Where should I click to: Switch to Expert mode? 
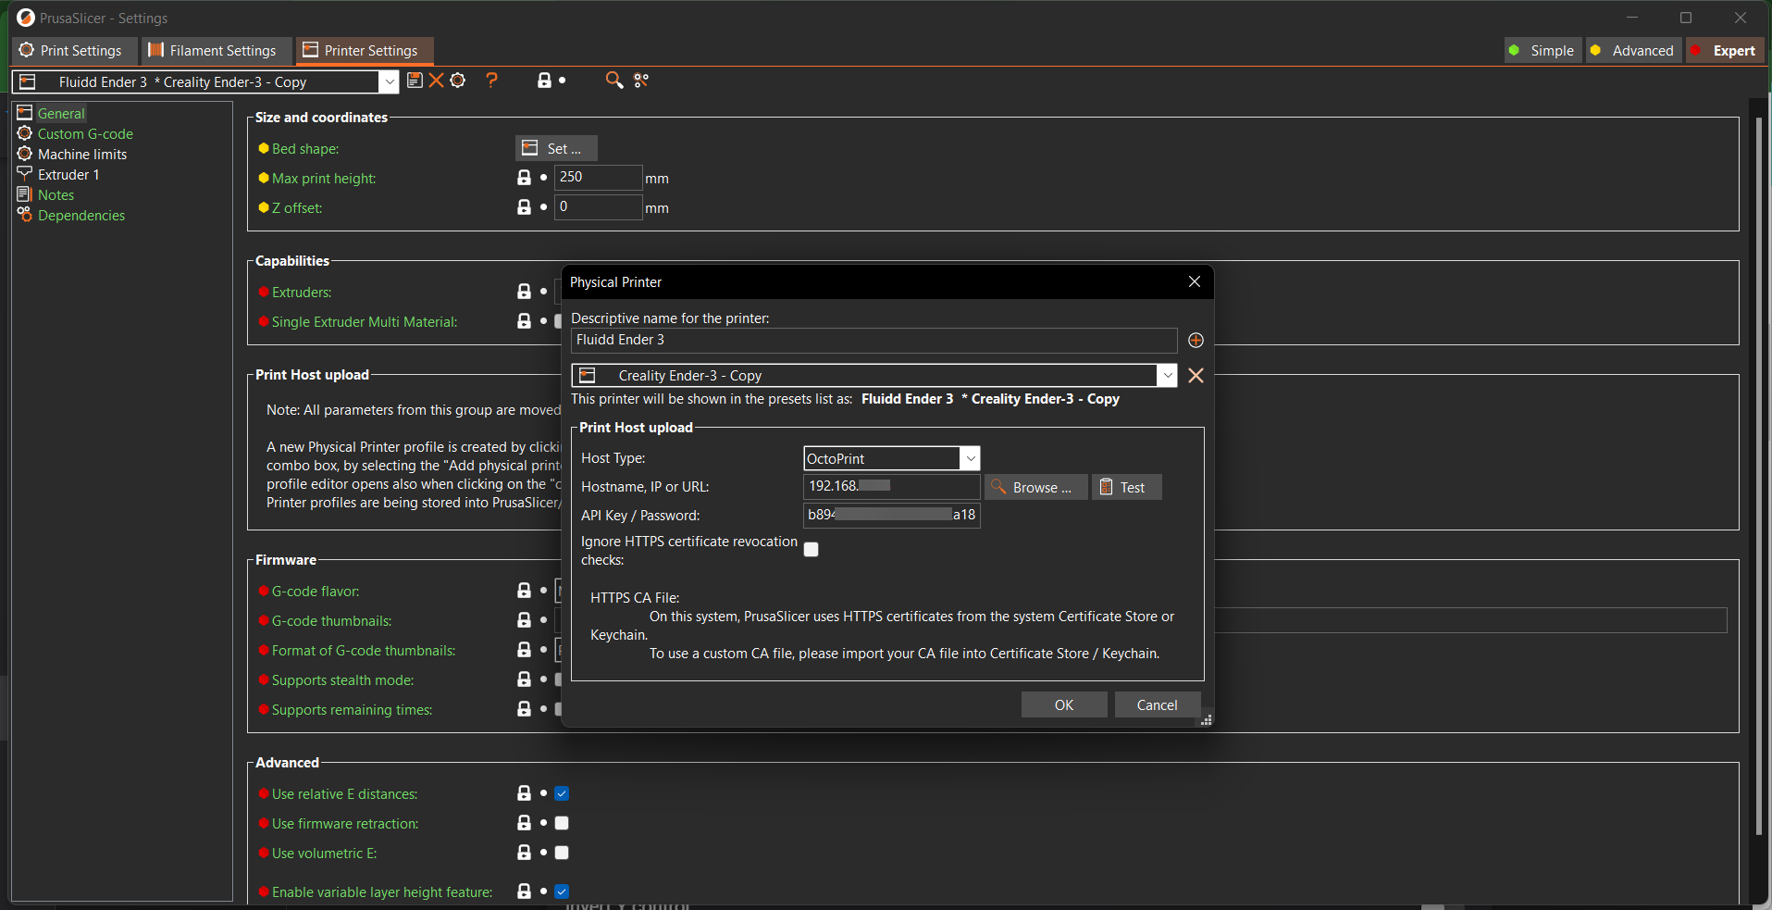[x=1724, y=51]
